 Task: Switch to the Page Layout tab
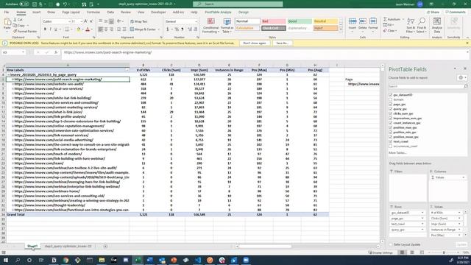tap(71, 13)
